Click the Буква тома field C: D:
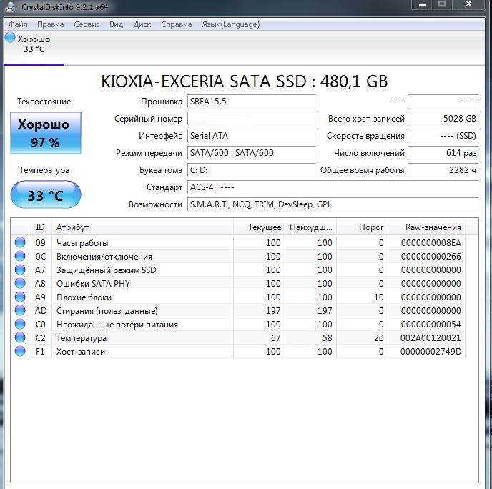Screen dimensions: 492x489 [251, 170]
